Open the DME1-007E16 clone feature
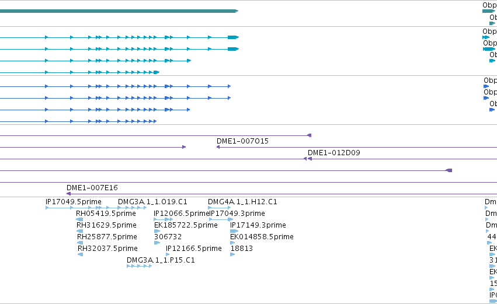Image resolution: width=497 pixels, height=304 pixels. (92, 188)
